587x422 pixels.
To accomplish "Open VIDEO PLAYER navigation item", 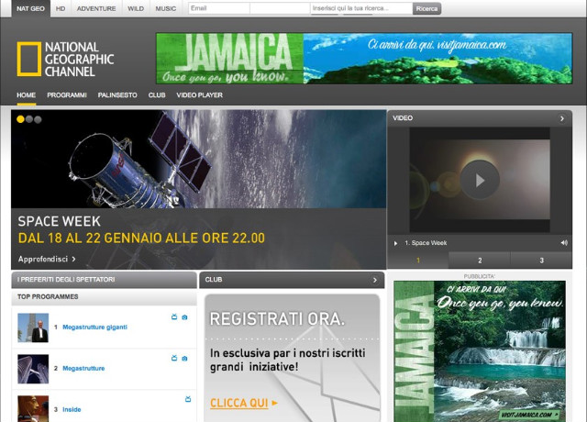I will [x=200, y=95].
